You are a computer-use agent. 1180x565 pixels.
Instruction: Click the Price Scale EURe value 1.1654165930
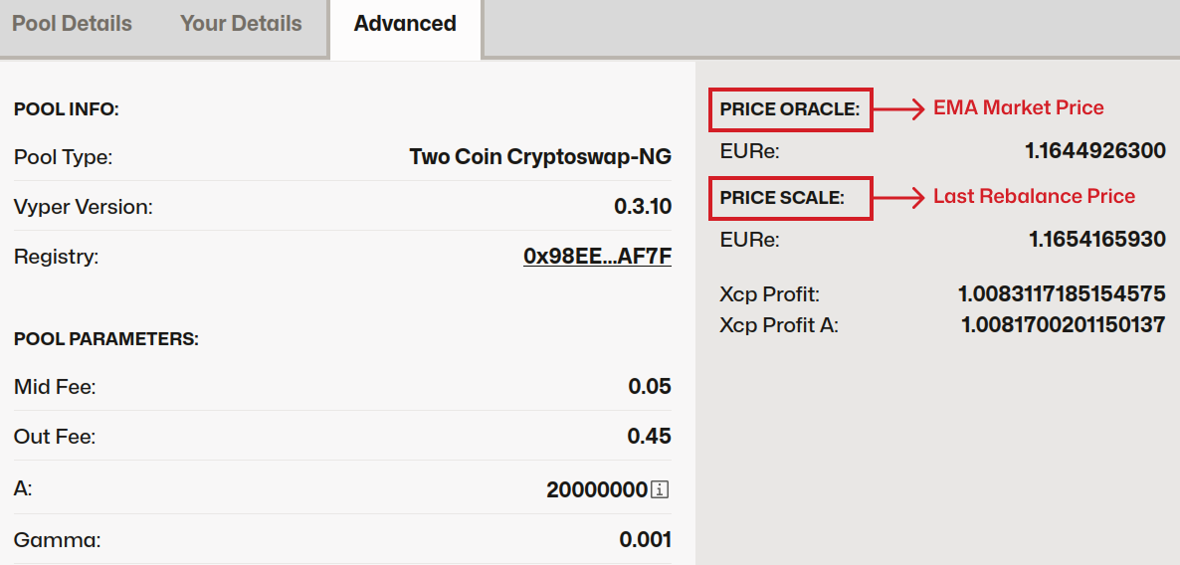pos(1096,240)
